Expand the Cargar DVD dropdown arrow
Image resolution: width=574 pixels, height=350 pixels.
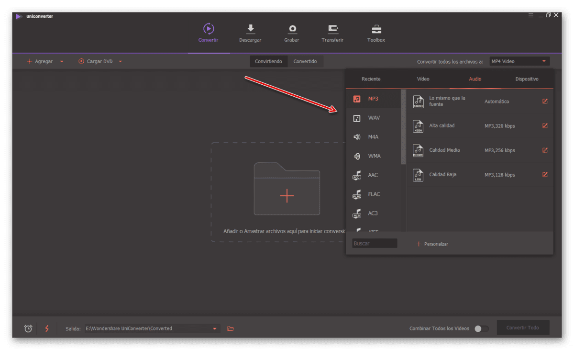(x=121, y=62)
